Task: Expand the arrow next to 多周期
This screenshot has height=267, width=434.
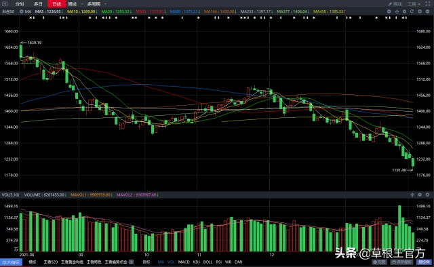Action: pyautogui.click(x=106, y=4)
